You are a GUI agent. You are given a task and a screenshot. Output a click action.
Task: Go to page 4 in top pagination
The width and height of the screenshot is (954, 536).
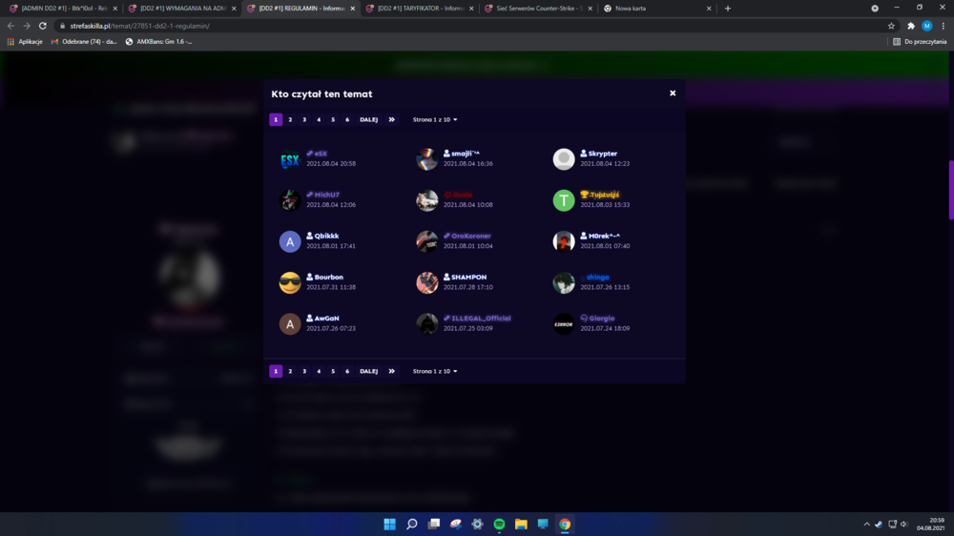[x=319, y=120]
